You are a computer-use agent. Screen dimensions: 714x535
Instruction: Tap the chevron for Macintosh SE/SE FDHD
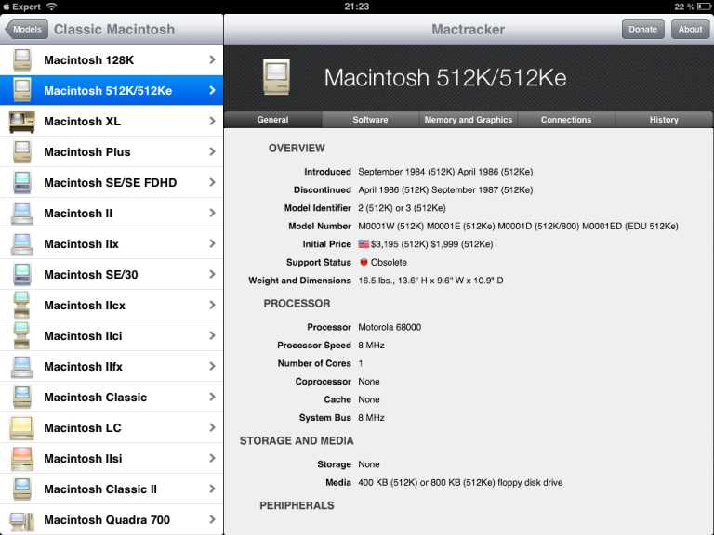212,182
